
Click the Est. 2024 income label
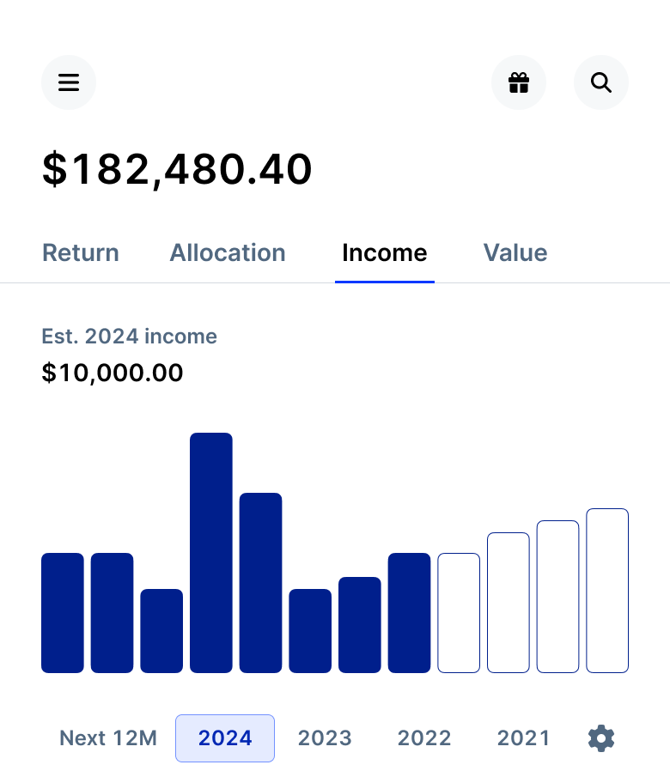click(129, 337)
